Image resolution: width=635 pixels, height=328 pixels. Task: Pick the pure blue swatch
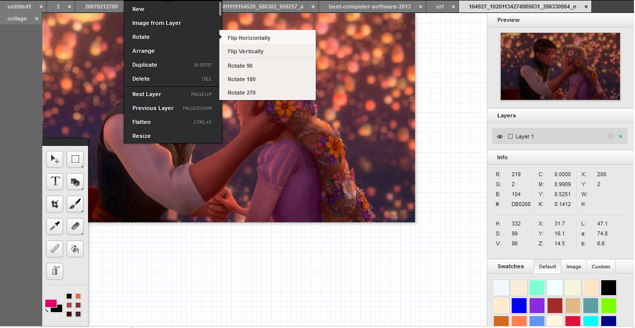pyautogui.click(x=519, y=306)
